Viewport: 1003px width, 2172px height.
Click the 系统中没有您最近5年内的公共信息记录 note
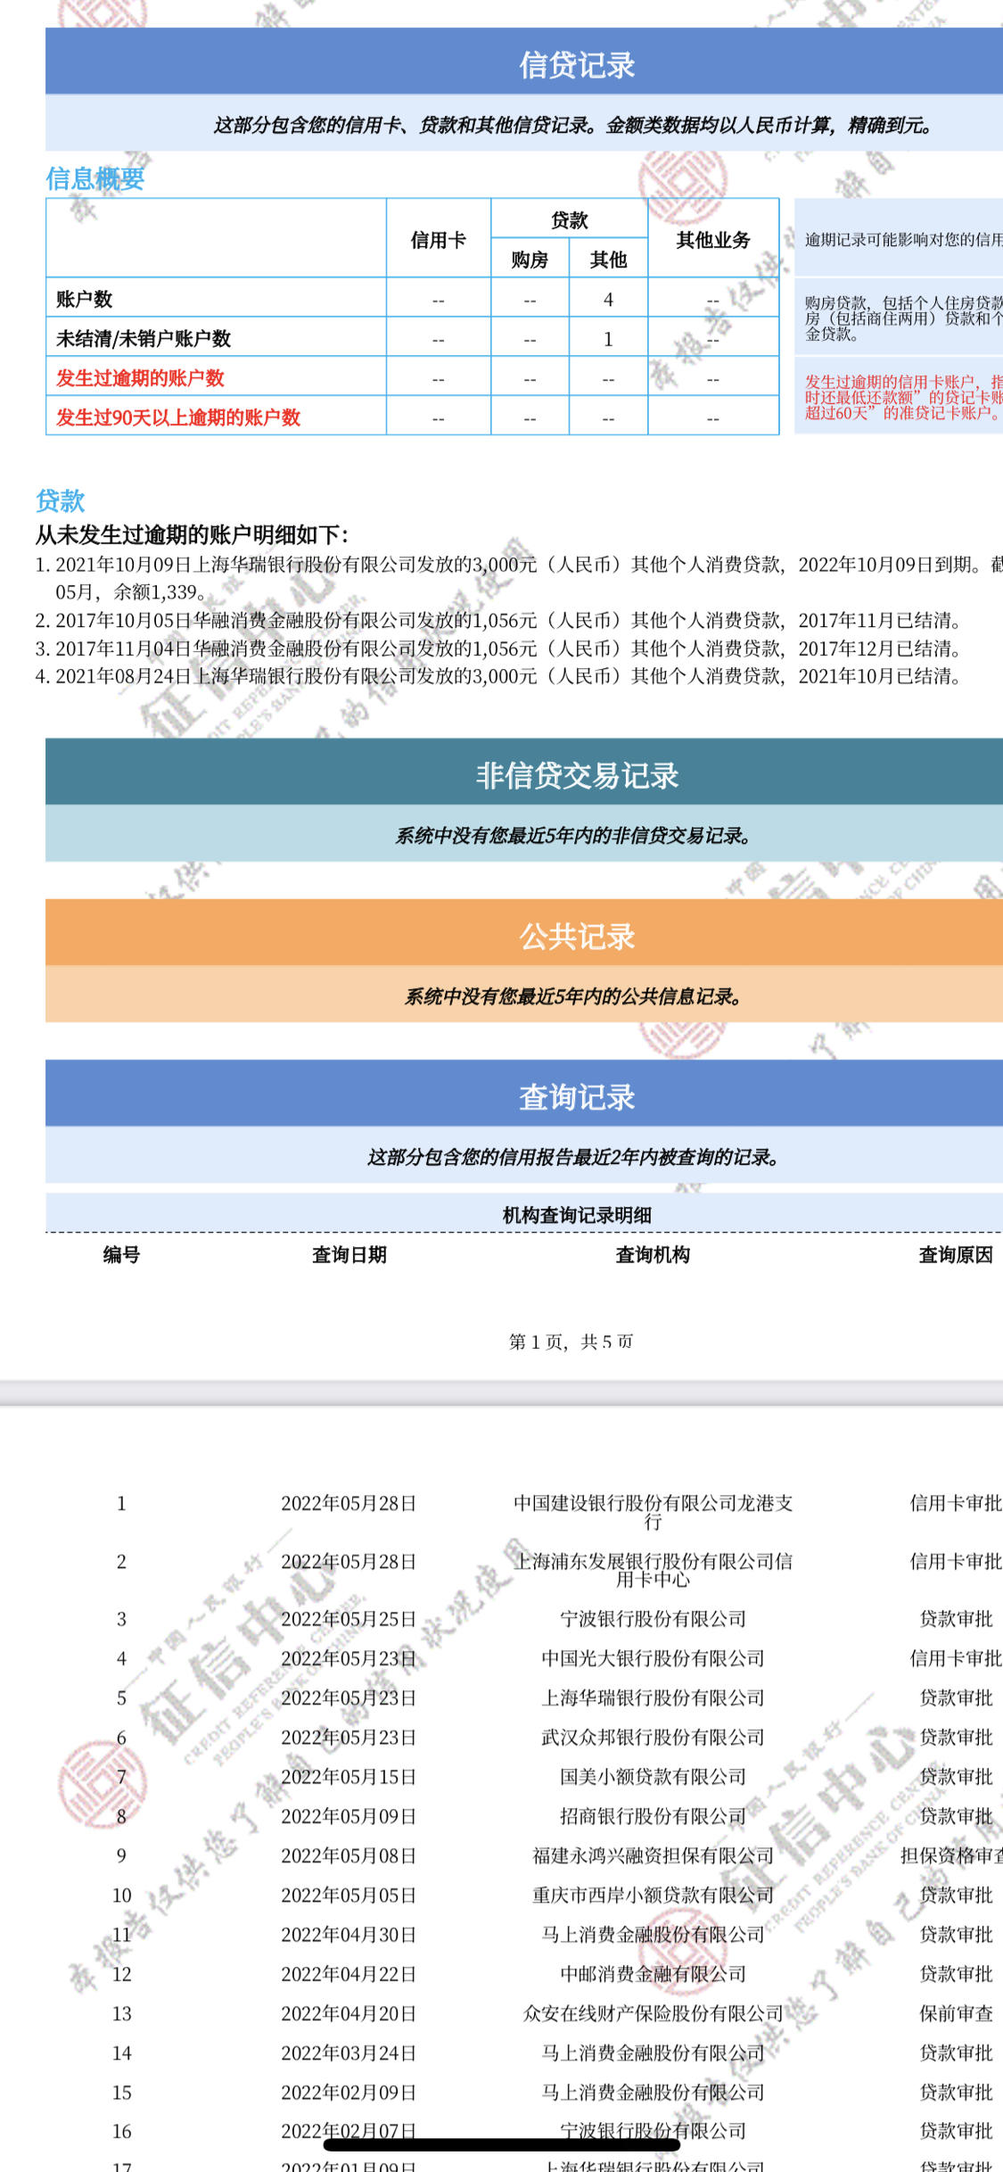(573, 996)
